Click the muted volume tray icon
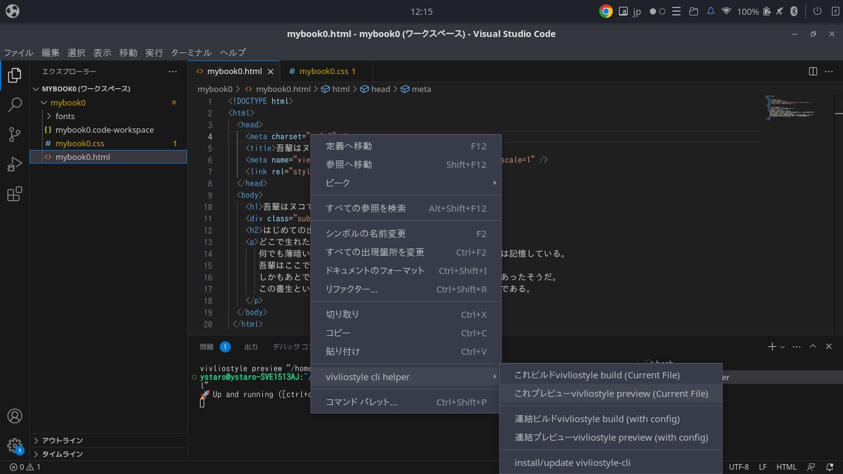This screenshot has height=474, width=843. click(781, 11)
